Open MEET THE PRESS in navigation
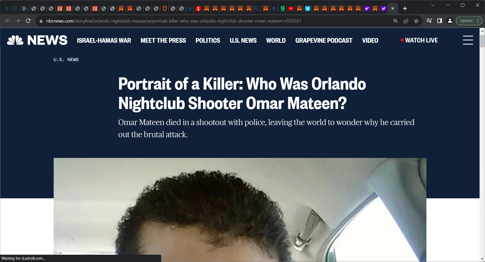The width and height of the screenshot is (485, 262). click(x=163, y=40)
